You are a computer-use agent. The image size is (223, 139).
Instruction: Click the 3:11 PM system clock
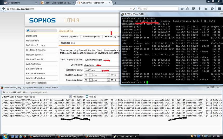tap(216, 136)
